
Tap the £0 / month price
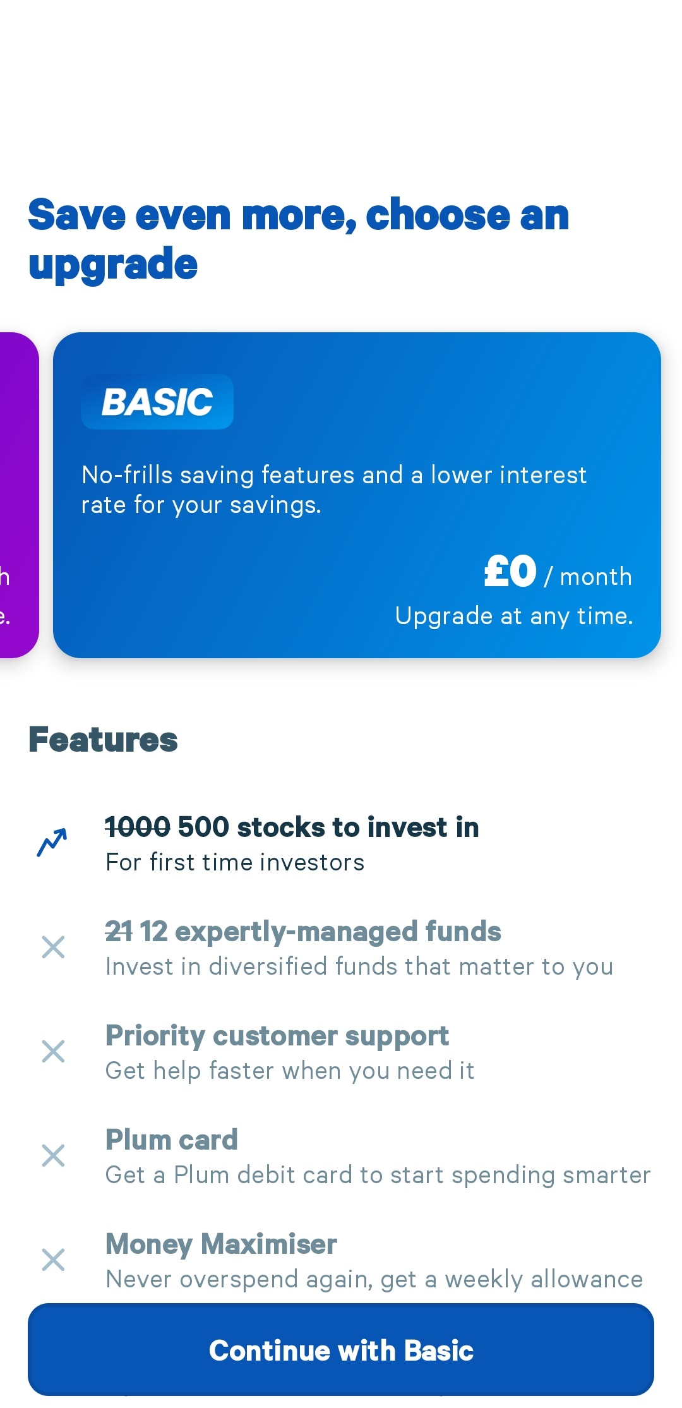(558, 572)
